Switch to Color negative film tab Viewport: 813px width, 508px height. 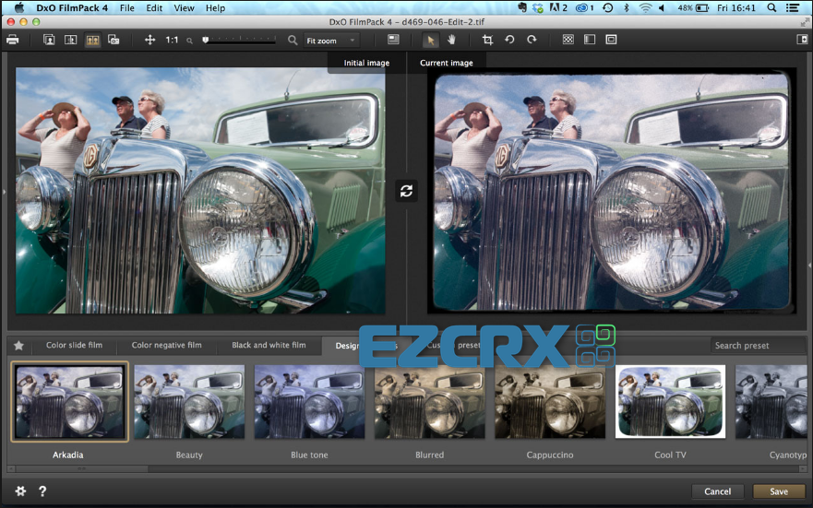pos(166,345)
